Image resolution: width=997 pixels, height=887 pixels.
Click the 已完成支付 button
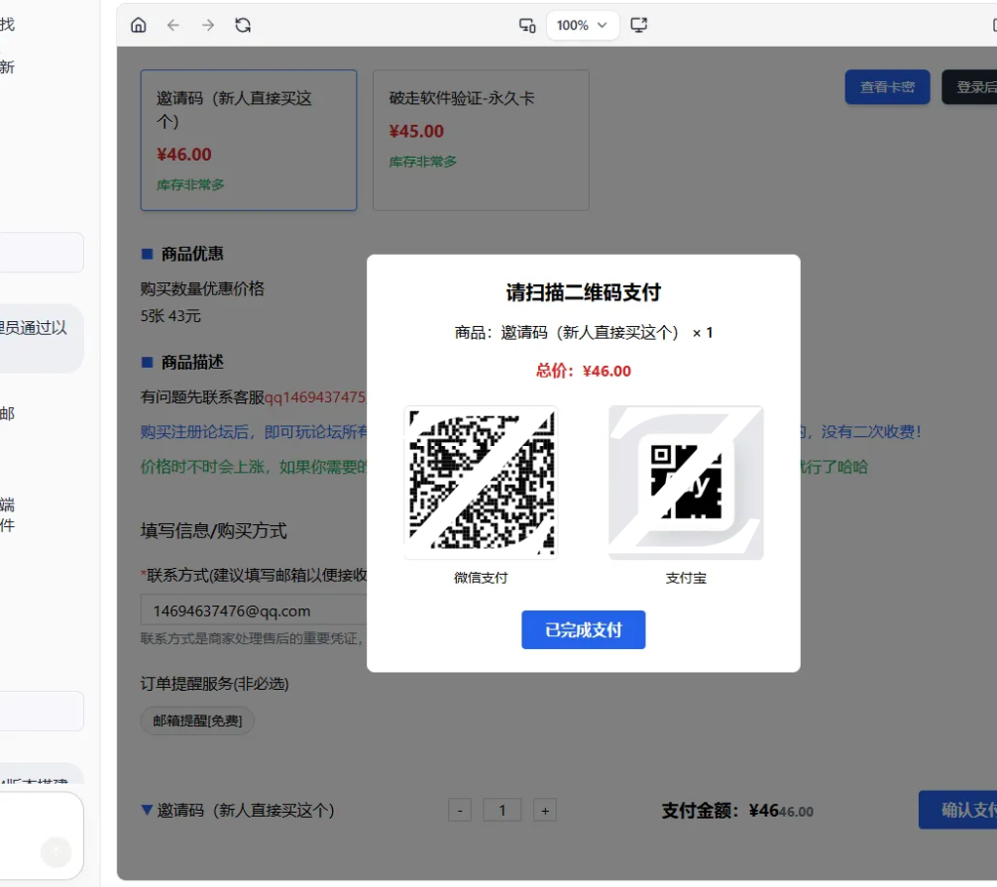[x=583, y=629]
